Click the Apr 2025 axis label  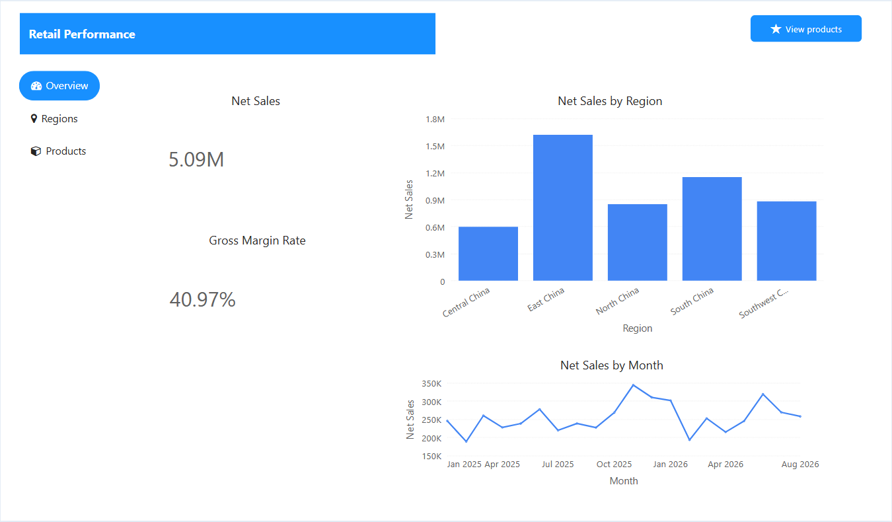[502, 465]
